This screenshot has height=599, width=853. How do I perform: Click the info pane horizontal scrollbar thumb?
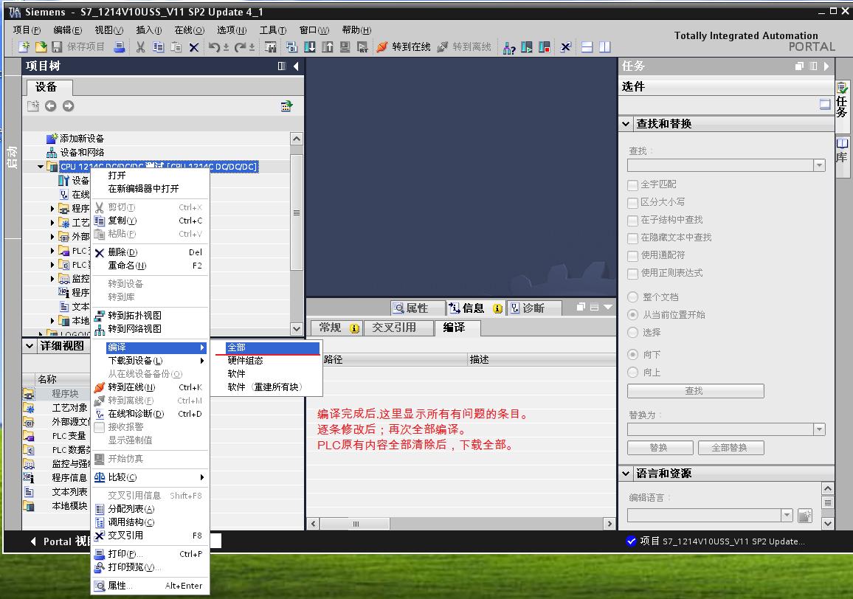tap(355, 524)
